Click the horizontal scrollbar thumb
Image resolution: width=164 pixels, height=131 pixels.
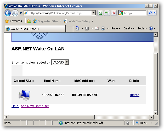(x=51, y=117)
